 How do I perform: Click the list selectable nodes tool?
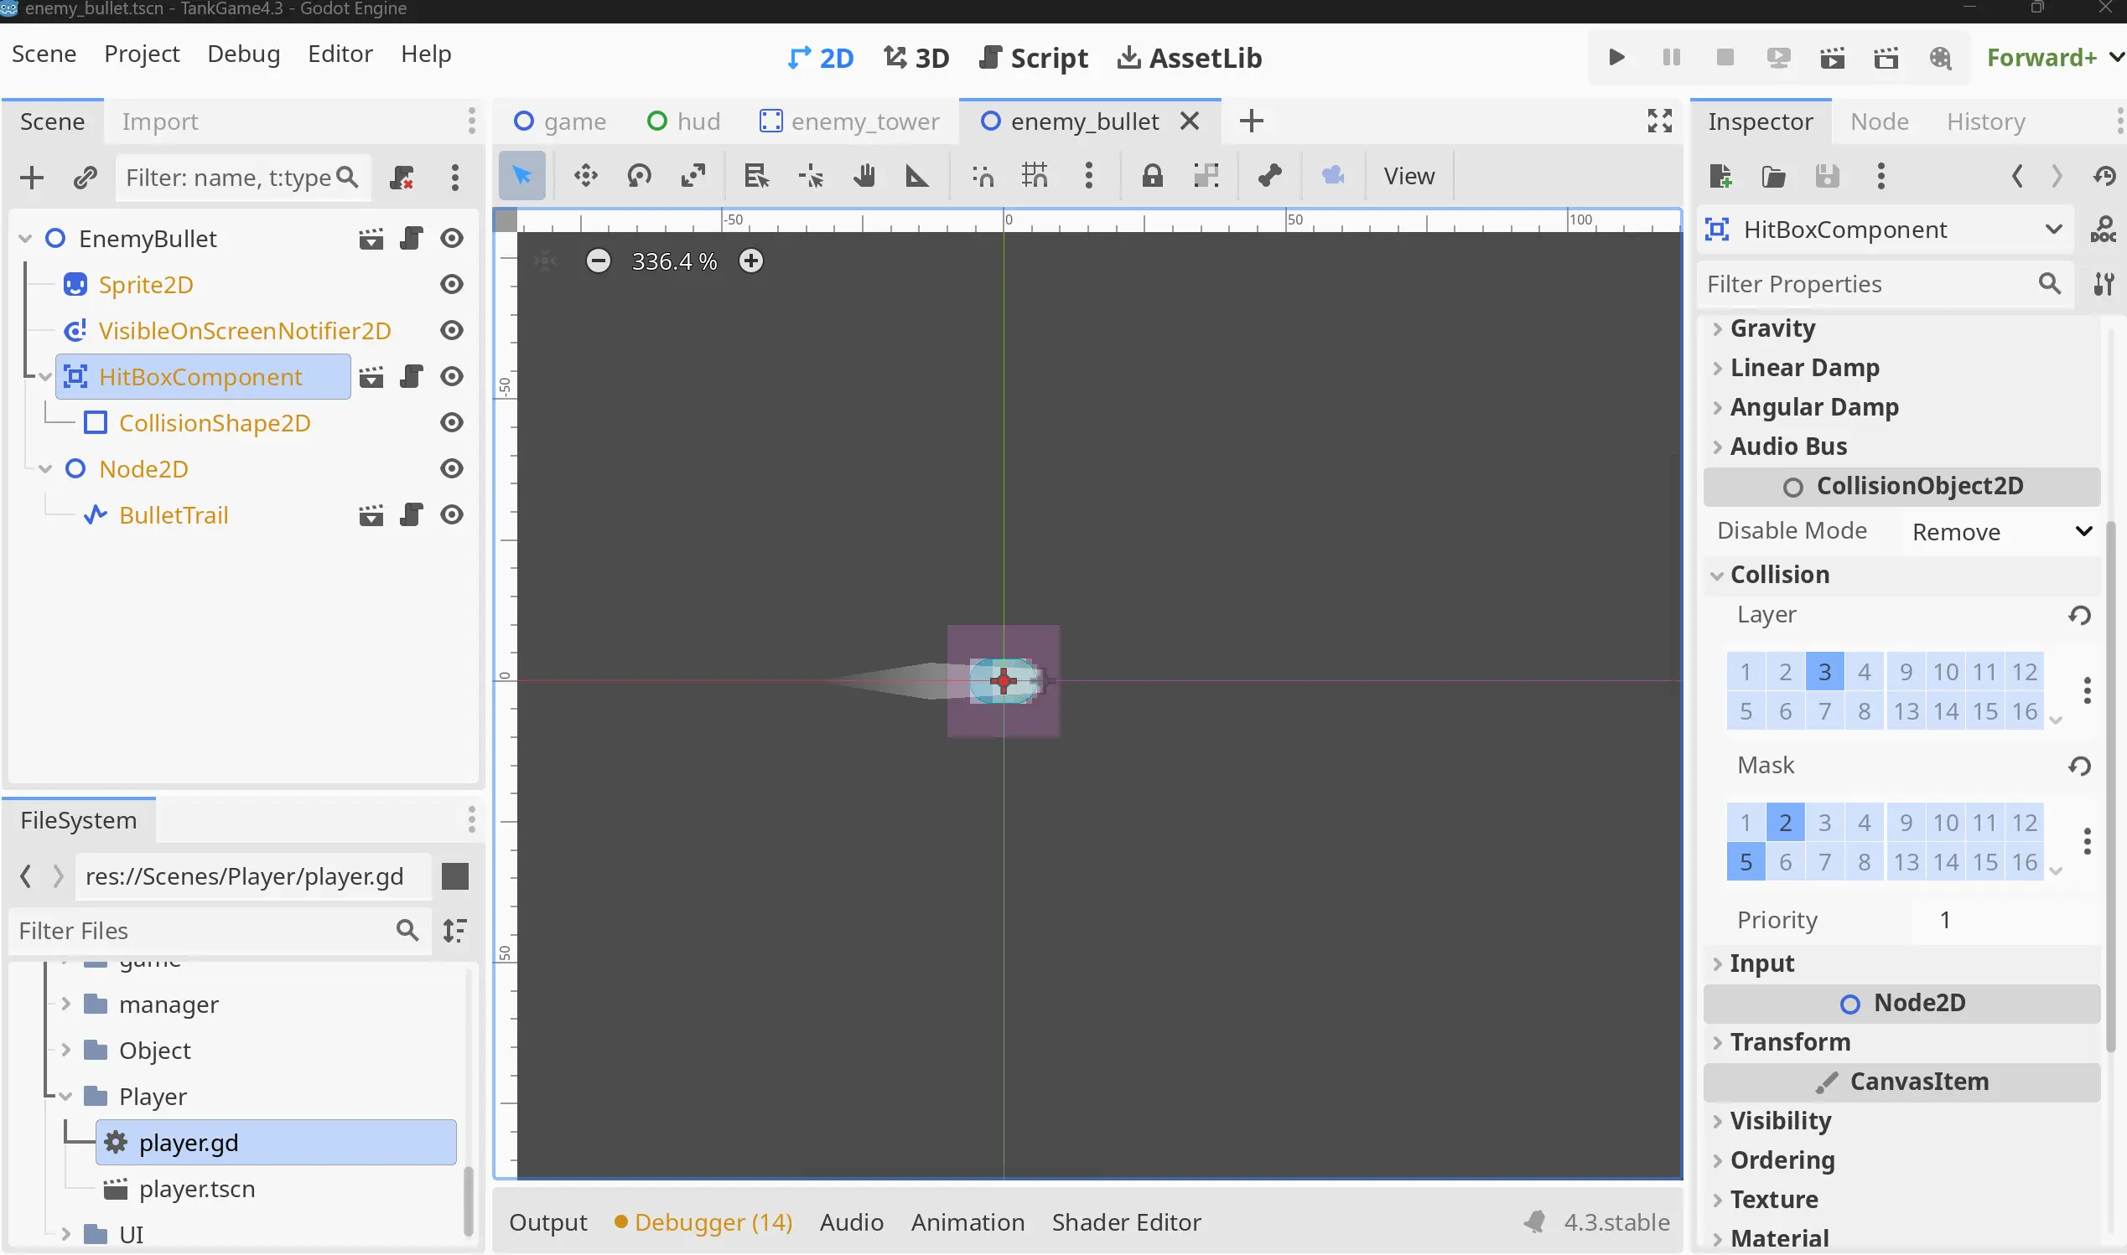(x=755, y=176)
